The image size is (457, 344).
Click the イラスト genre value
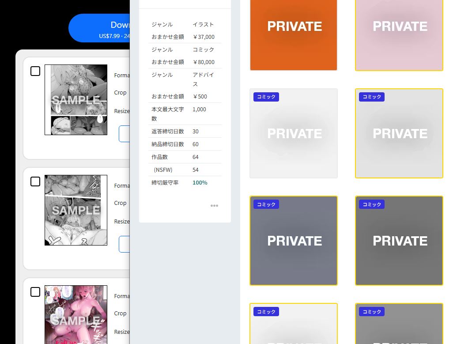203,24
